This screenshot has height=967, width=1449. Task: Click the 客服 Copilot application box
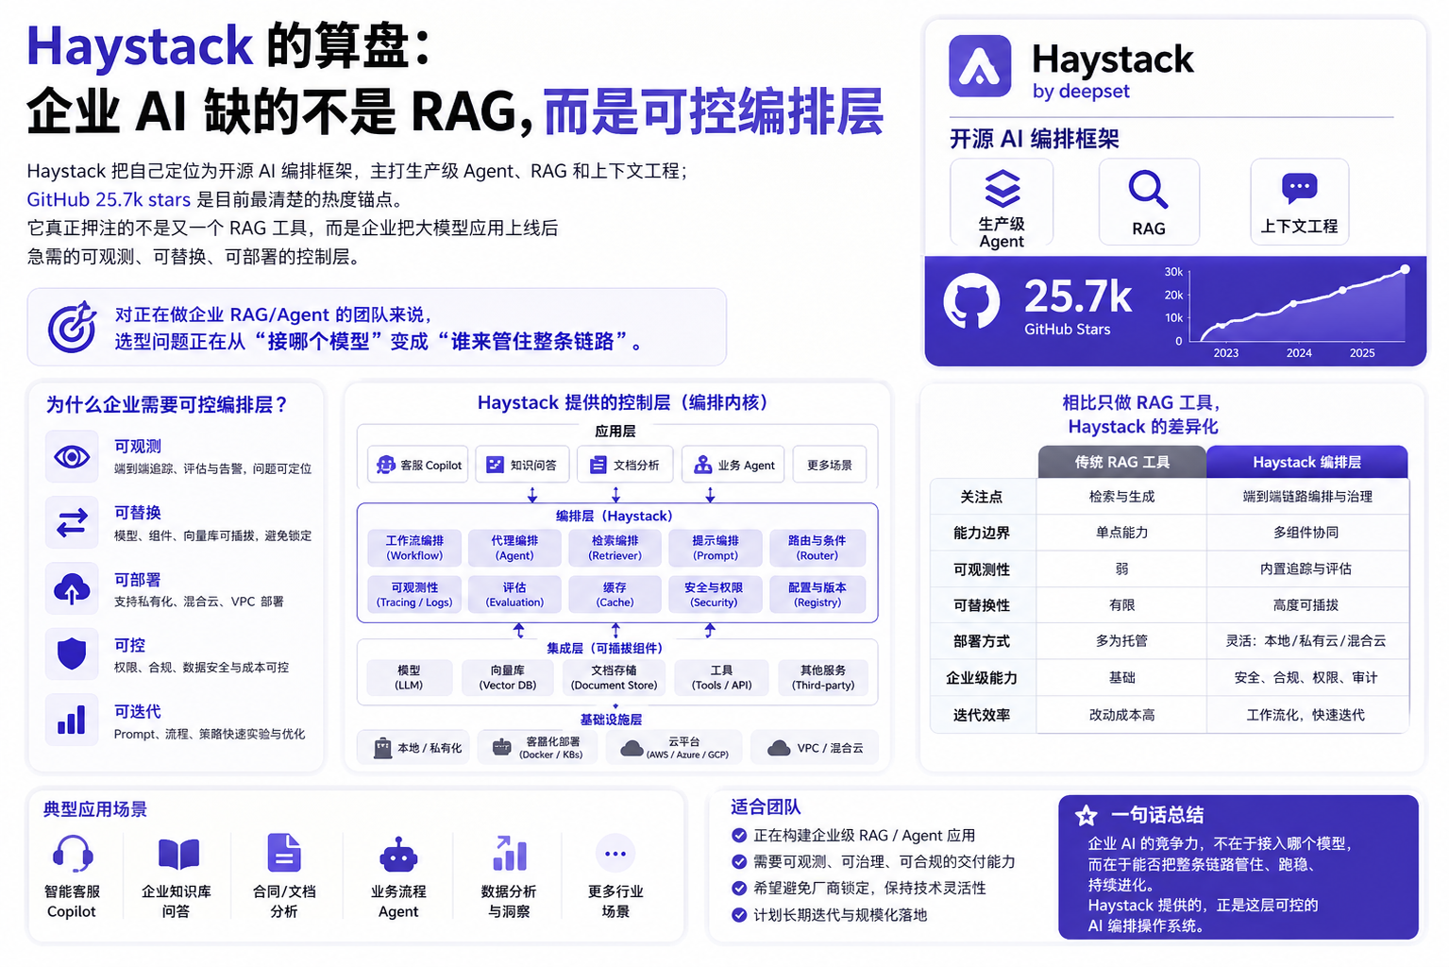point(418,465)
